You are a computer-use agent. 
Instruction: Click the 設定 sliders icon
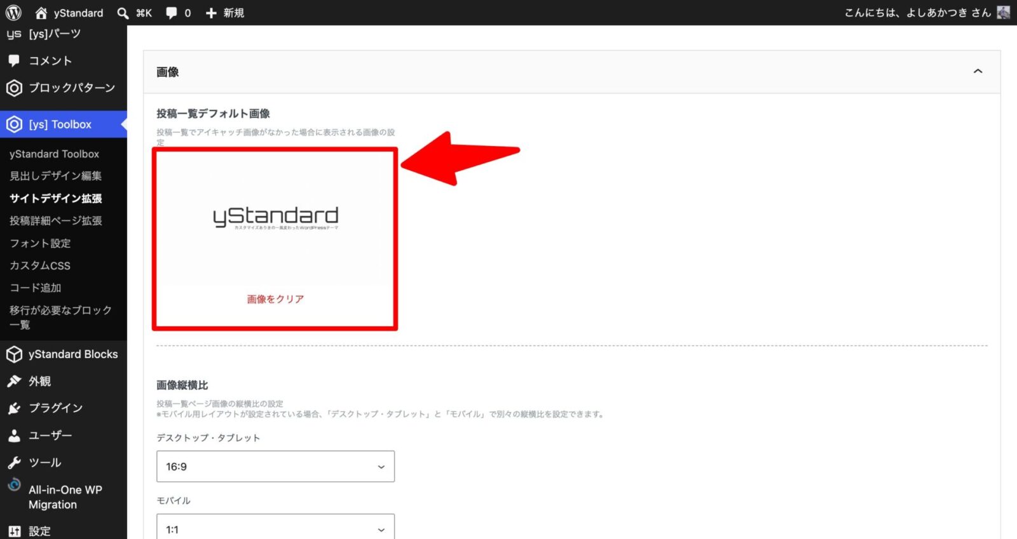point(14,531)
